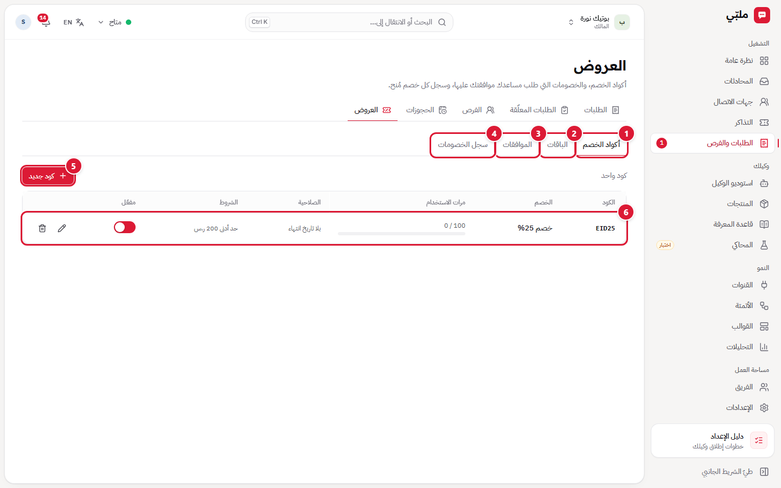The height and width of the screenshot is (488, 781).
Task: Delete EID25 code with trash icon
Action: 42,228
